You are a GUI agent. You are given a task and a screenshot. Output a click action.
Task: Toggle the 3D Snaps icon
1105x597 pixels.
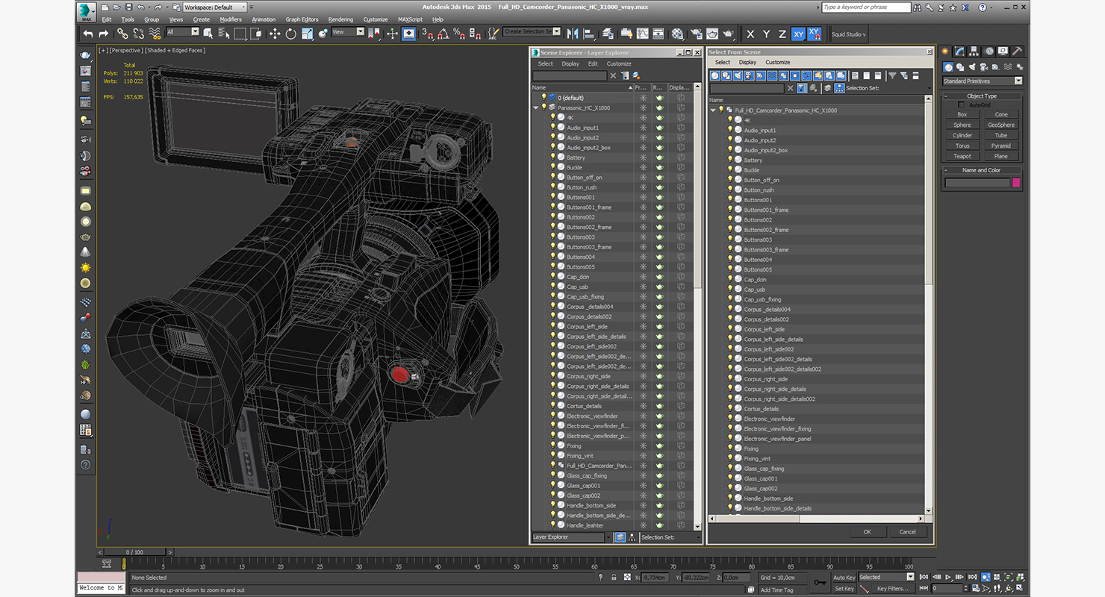(428, 34)
